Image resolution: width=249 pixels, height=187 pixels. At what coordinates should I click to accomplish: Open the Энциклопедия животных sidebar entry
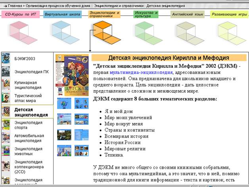pyautogui.click(x=28, y=151)
